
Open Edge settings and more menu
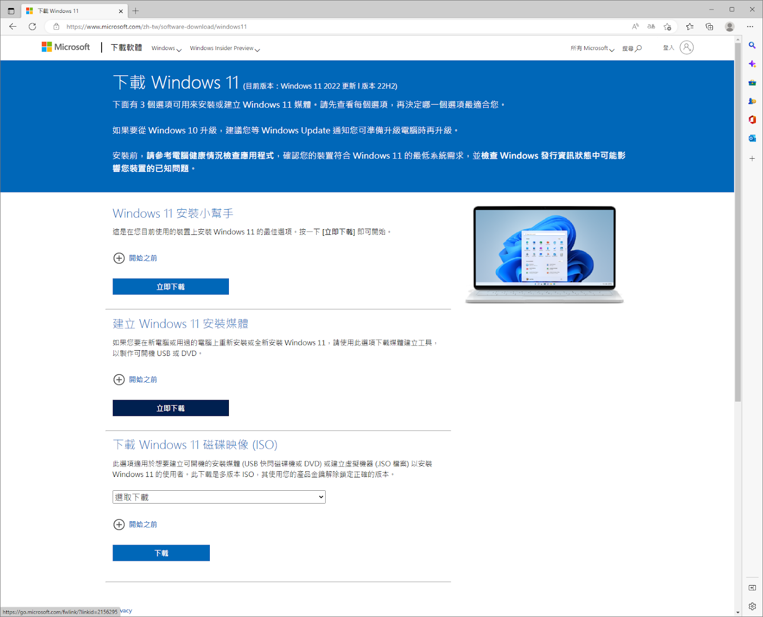[750, 27]
